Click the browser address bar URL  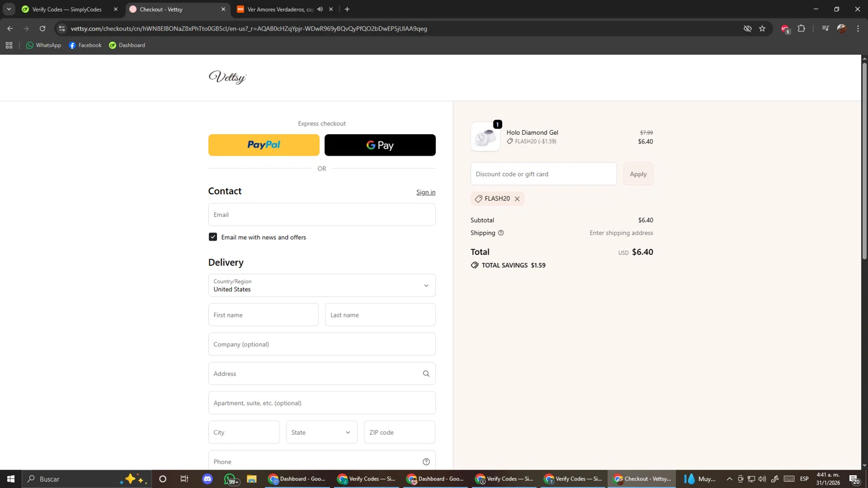click(249, 28)
